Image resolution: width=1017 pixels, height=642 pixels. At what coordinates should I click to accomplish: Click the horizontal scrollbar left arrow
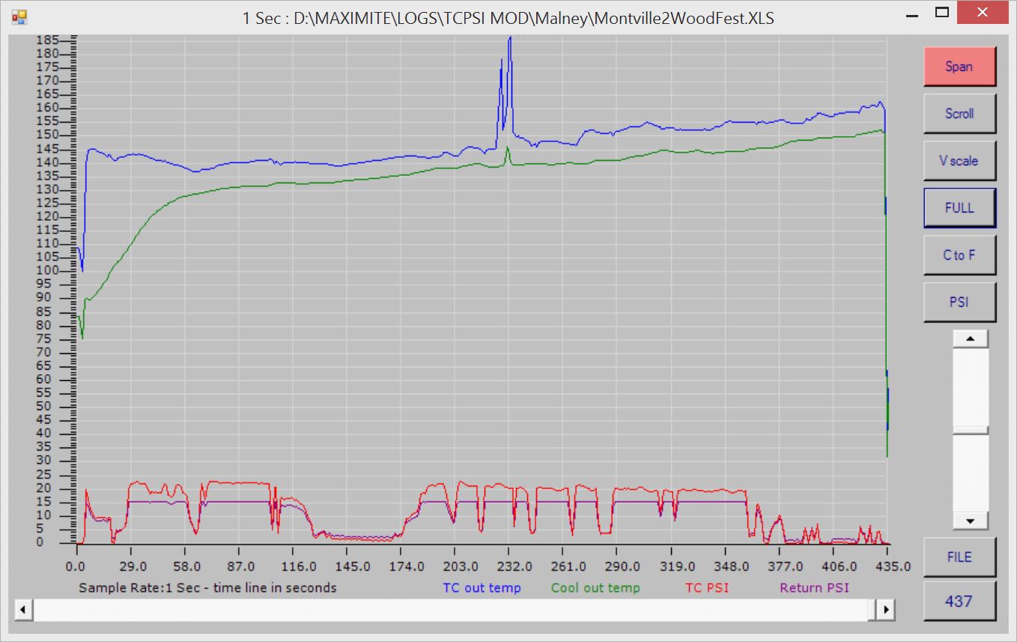pyautogui.click(x=24, y=610)
